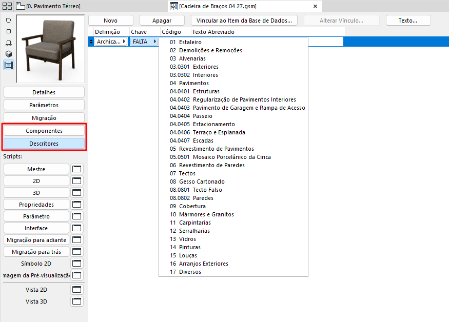Choose 08 Gesso Cartonado entry

tap(233, 182)
